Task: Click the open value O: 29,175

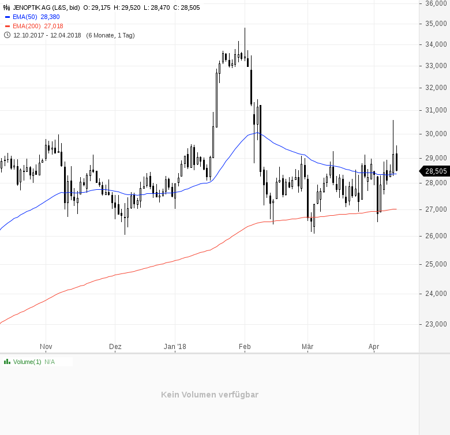Action: 97,7
